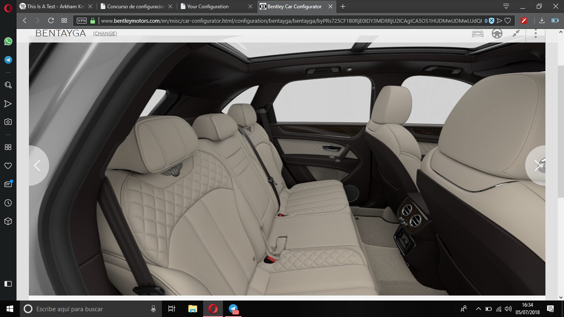Bookmark this page with heart icon

coord(508,21)
